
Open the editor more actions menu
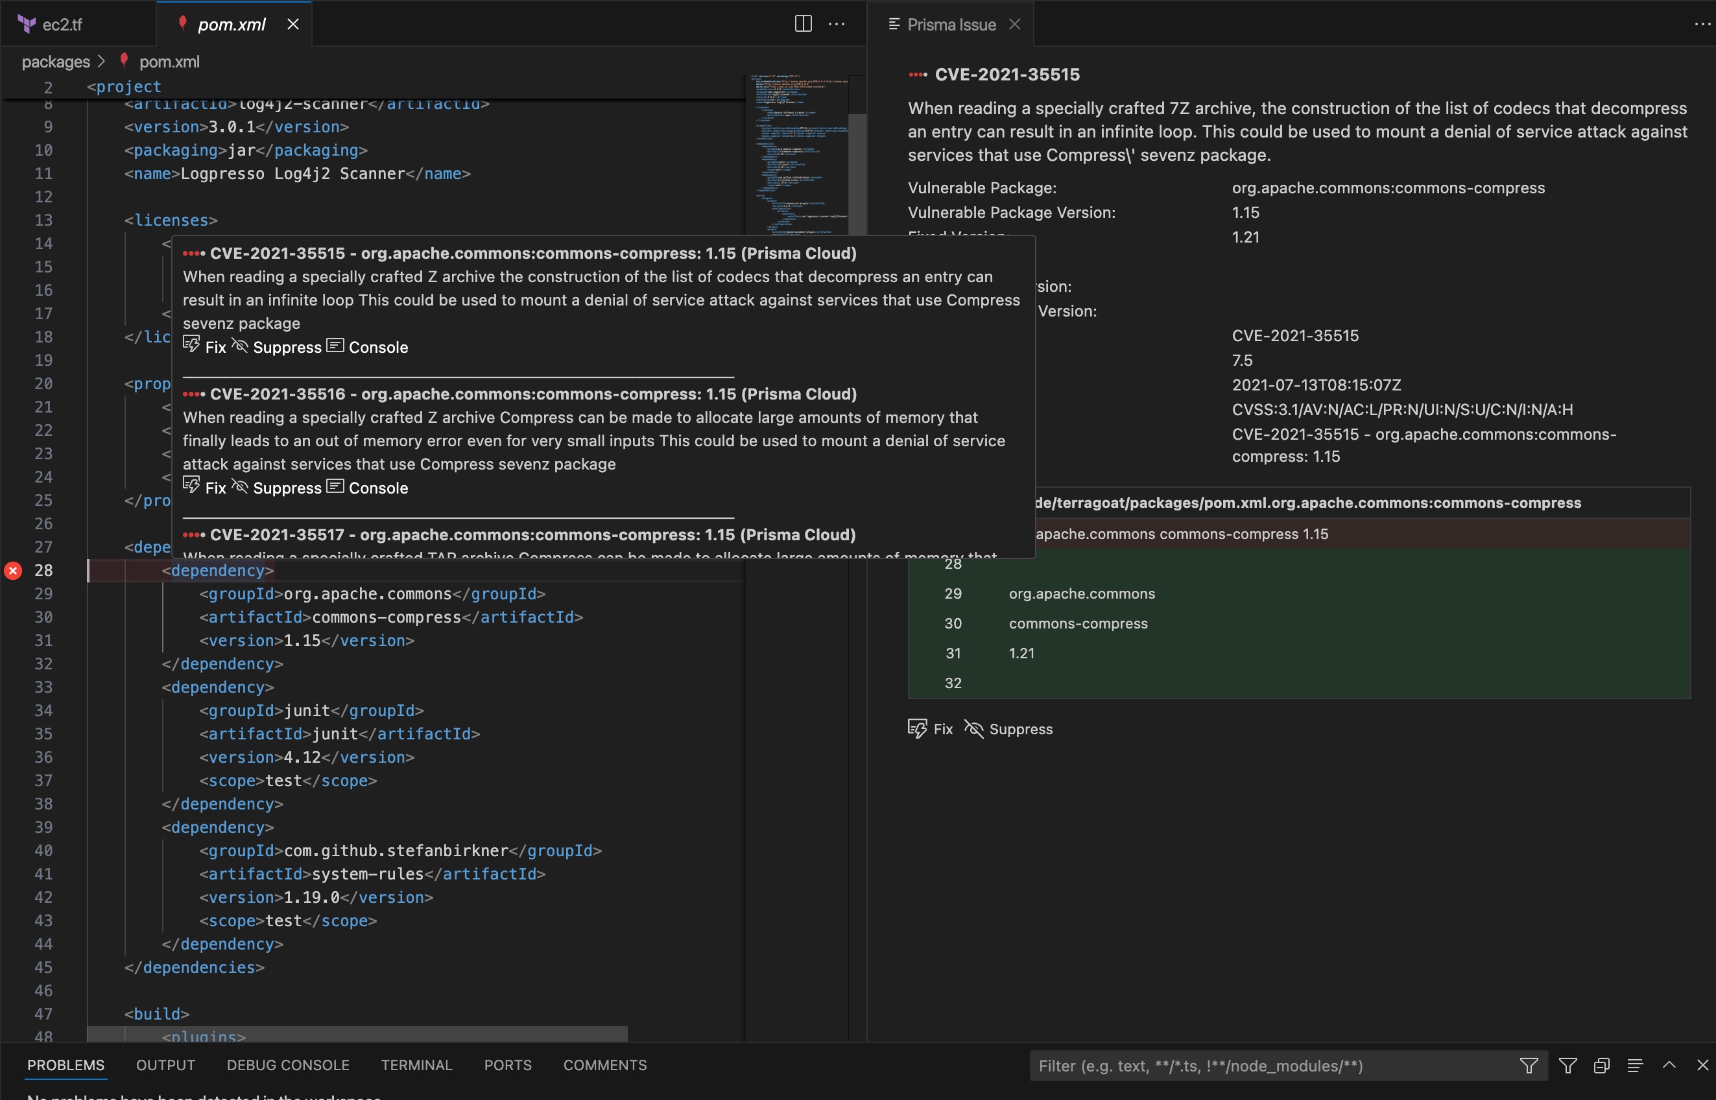[835, 23]
